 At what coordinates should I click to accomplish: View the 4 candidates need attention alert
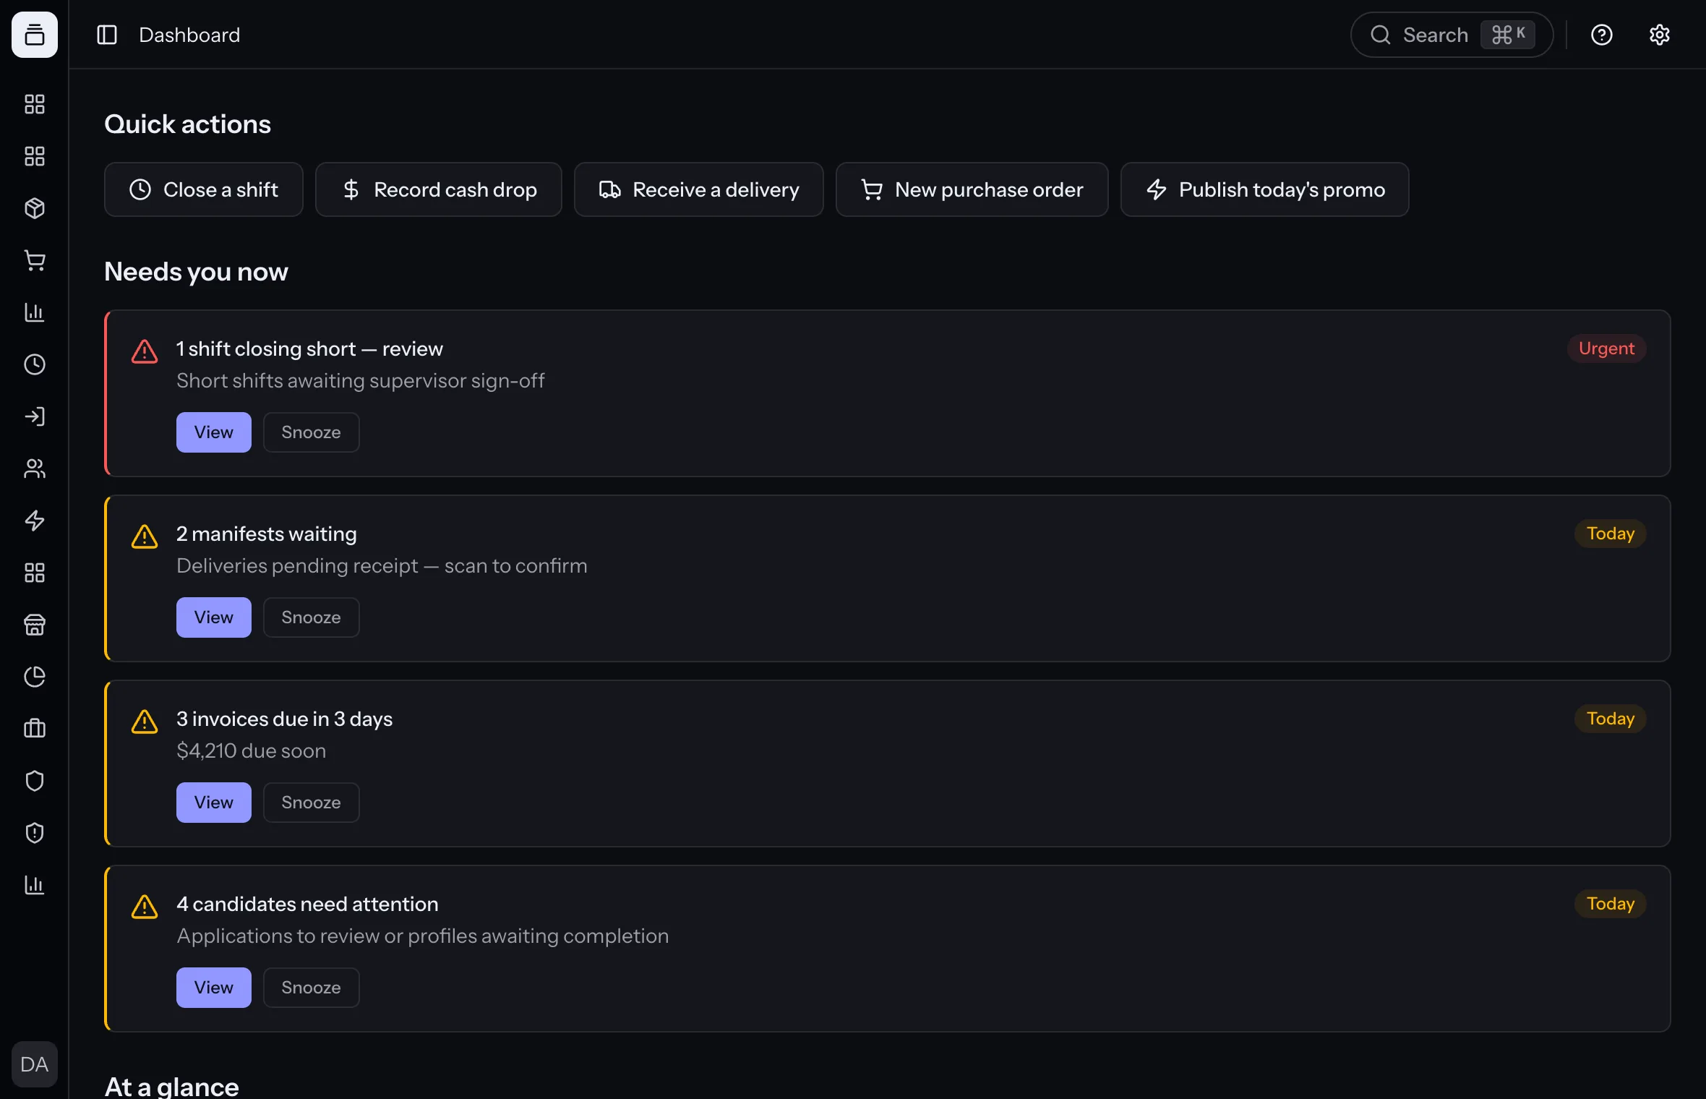[x=214, y=988]
